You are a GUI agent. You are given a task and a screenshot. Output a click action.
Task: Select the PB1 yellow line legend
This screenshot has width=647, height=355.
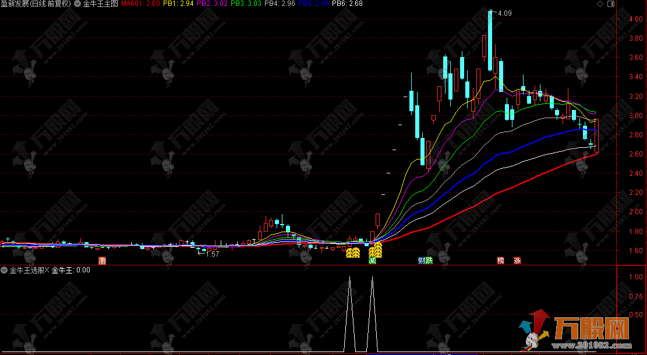[x=177, y=3]
